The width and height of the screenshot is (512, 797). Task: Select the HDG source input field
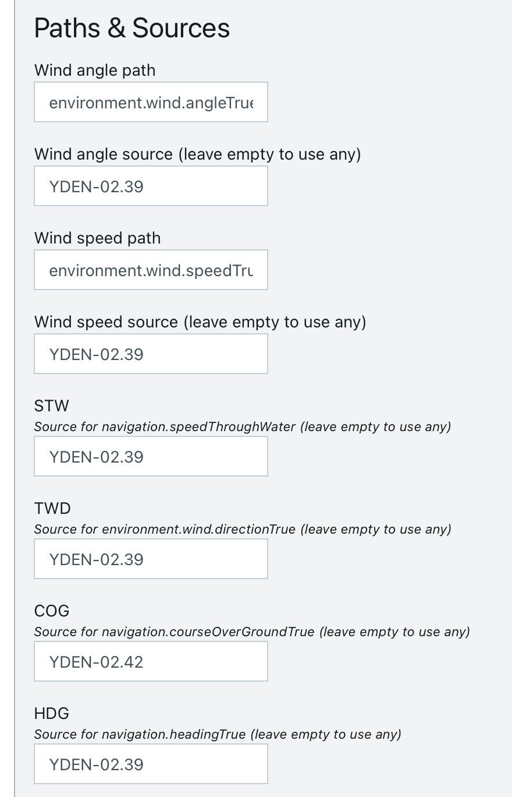(x=151, y=764)
